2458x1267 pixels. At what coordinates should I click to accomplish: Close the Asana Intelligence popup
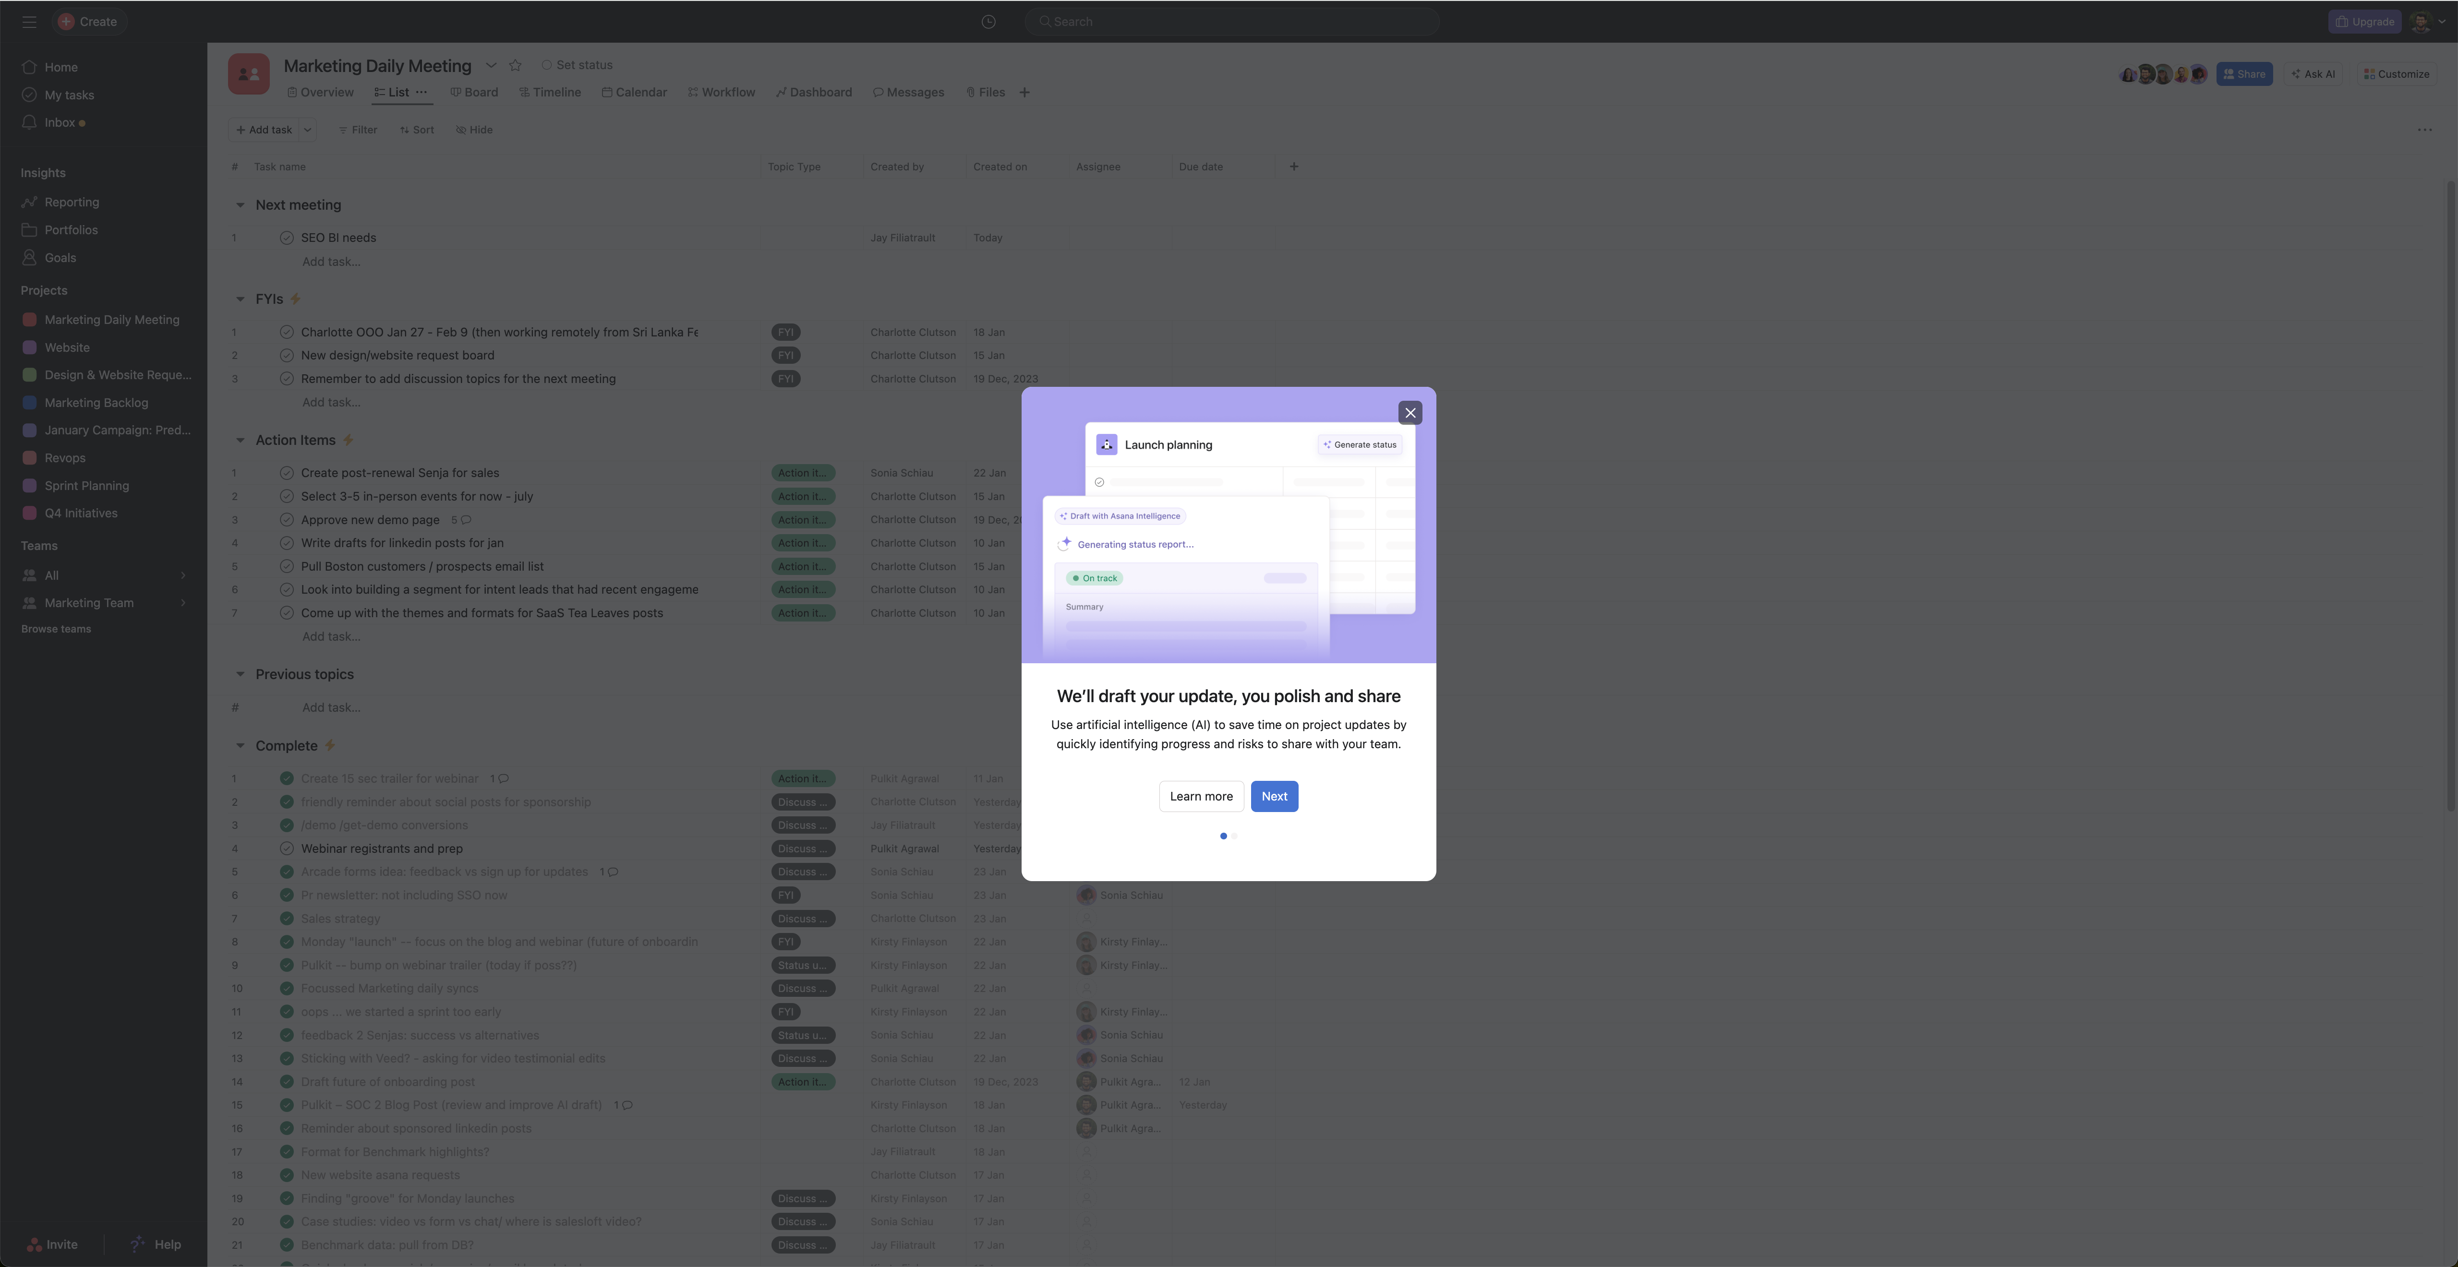click(1410, 413)
